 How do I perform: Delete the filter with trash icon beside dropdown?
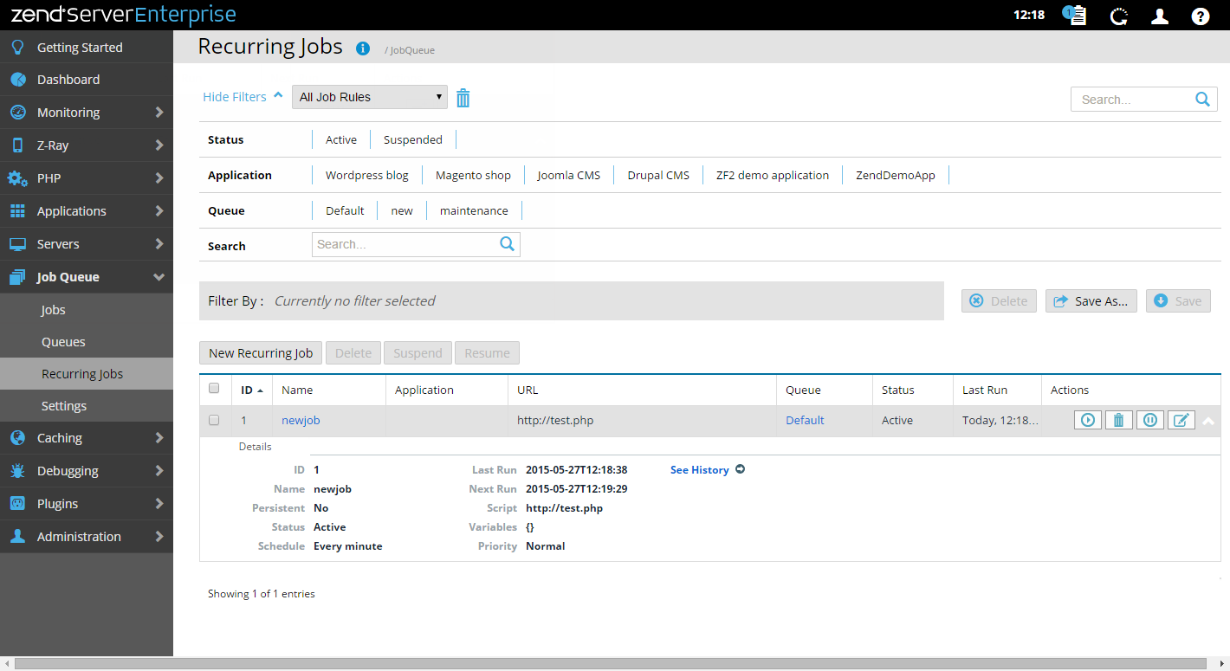463,98
